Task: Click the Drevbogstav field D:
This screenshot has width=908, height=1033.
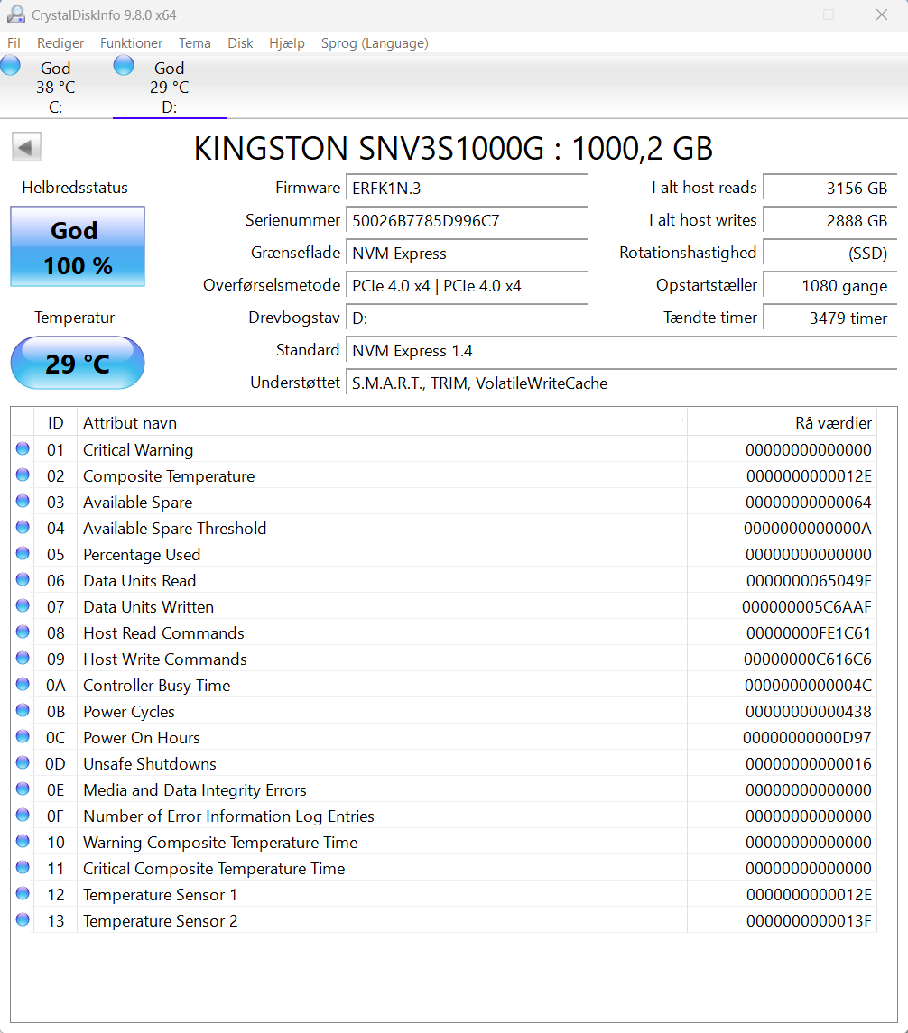Action: (467, 318)
